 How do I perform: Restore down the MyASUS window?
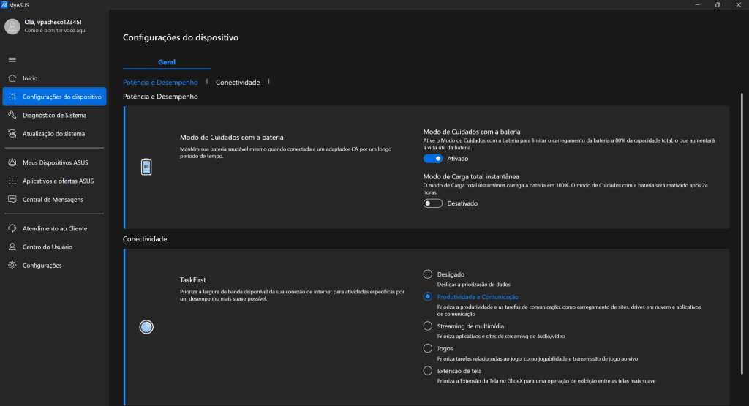718,5
